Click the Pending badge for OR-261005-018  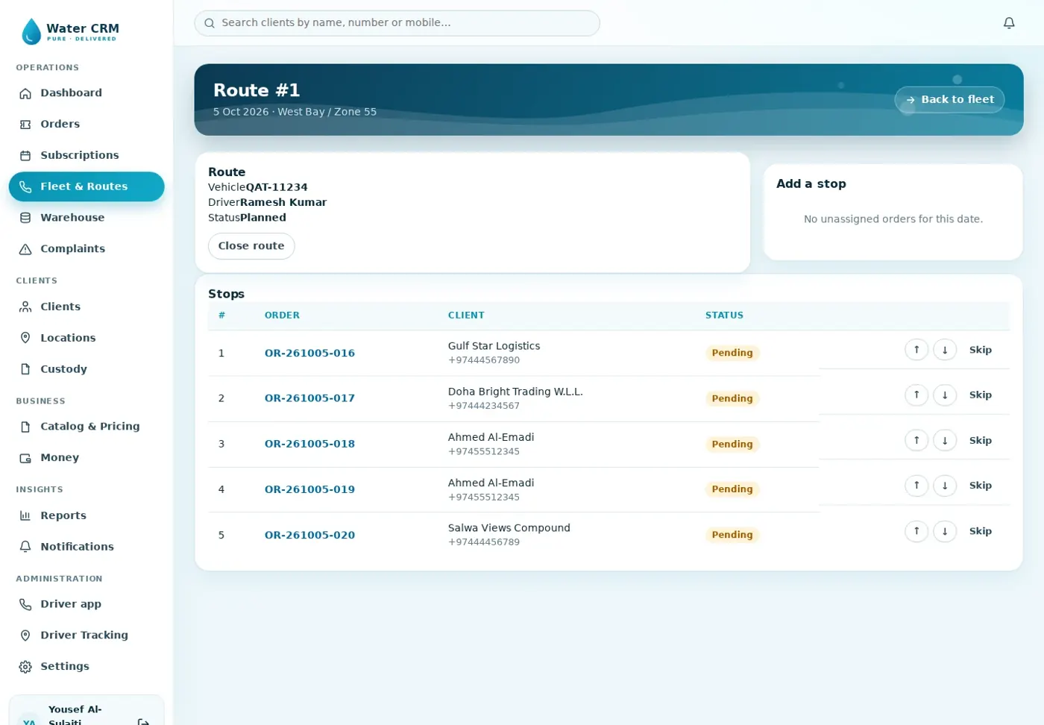(732, 444)
